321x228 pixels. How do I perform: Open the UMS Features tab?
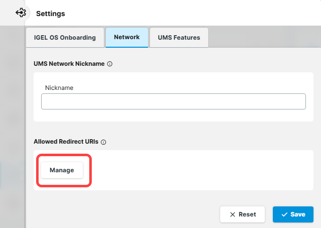179,37
